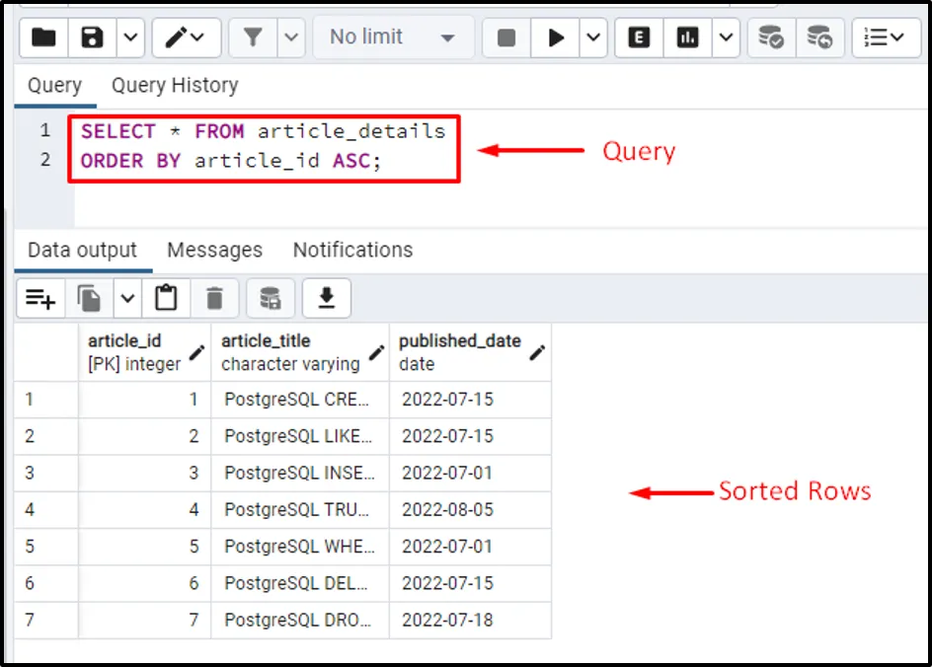Stop the running query with the stop button
The width and height of the screenshot is (932, 667).
tap(506, 37)
